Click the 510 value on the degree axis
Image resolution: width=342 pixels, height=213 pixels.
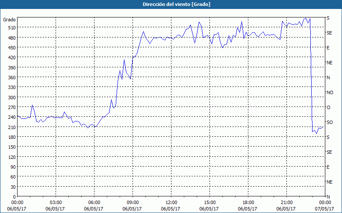(12, 28)
